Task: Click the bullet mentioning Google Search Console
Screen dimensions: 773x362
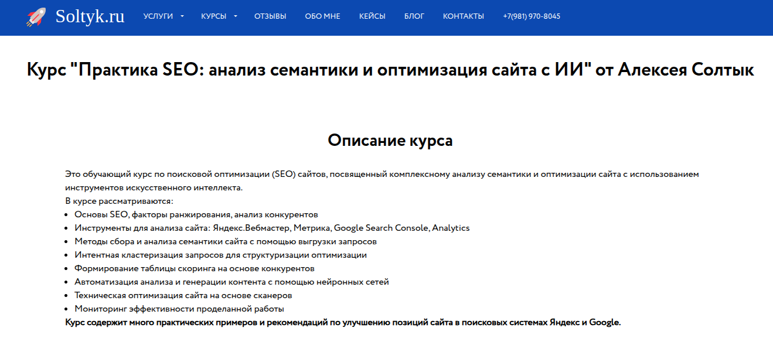Action: [x=271, y=227]
